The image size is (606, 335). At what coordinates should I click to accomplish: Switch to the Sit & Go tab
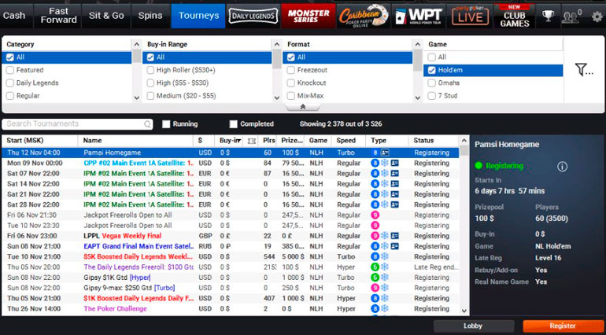[105, 15]
